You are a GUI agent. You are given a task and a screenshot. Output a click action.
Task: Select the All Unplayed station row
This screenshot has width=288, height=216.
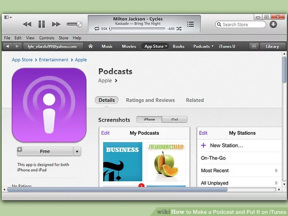click(239, 183)
